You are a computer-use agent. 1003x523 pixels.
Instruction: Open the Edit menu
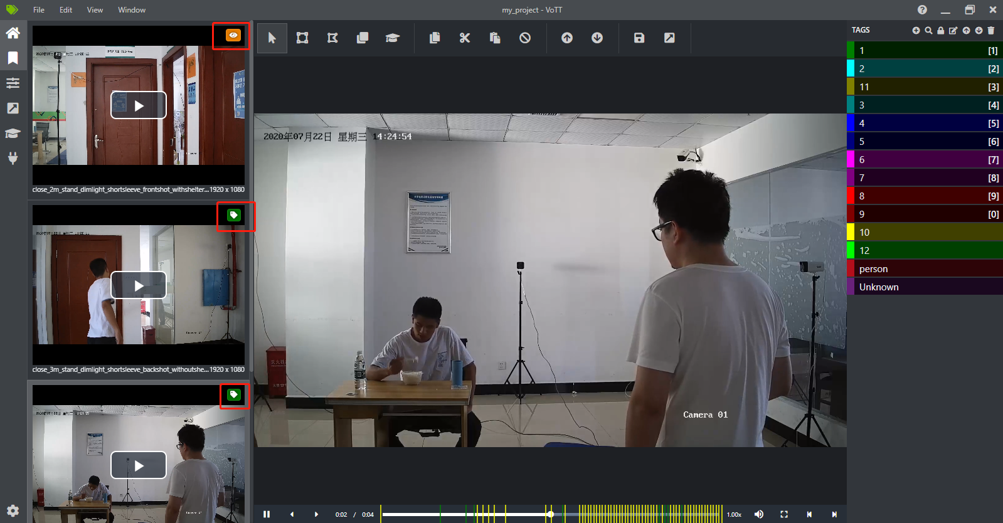(x=66, y=10)
